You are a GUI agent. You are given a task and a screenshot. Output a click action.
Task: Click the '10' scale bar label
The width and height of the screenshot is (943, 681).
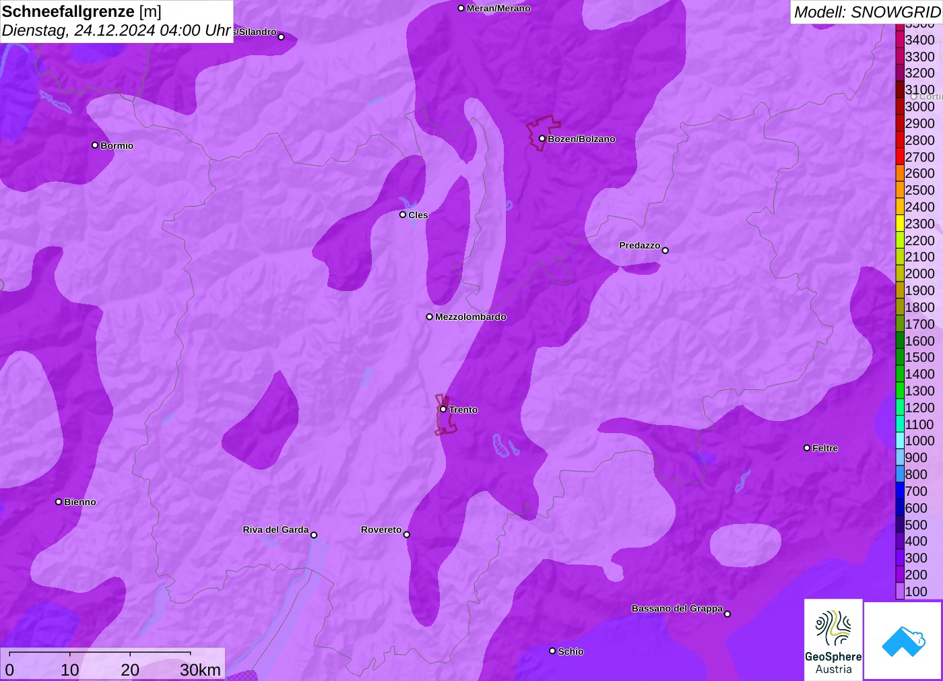pos(69,670)
